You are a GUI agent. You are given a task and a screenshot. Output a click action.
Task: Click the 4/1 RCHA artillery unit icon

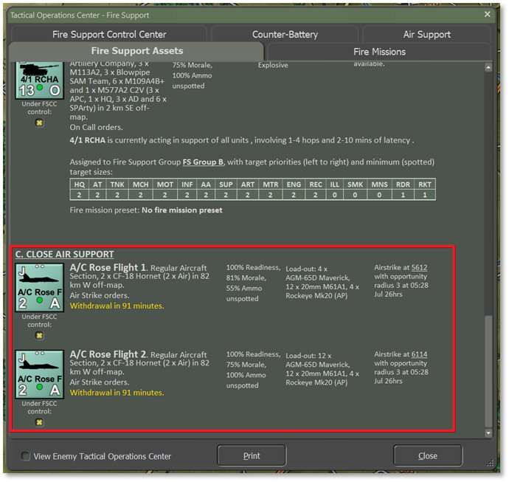coord(39,81)
